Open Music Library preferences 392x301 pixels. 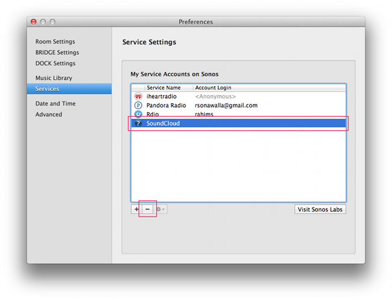53,78
